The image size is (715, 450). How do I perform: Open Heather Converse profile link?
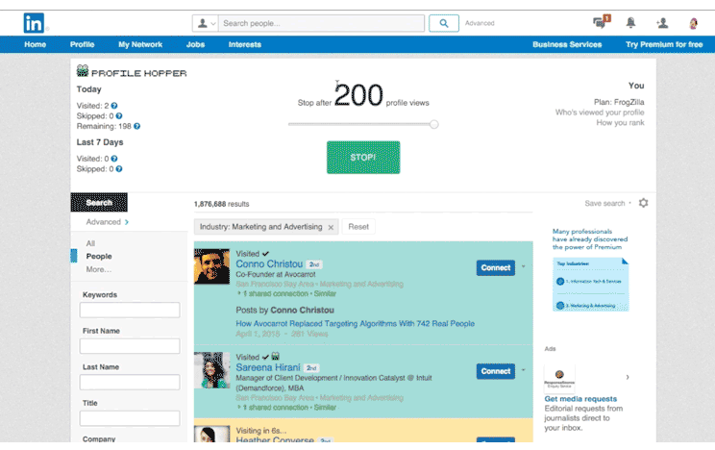275,440
